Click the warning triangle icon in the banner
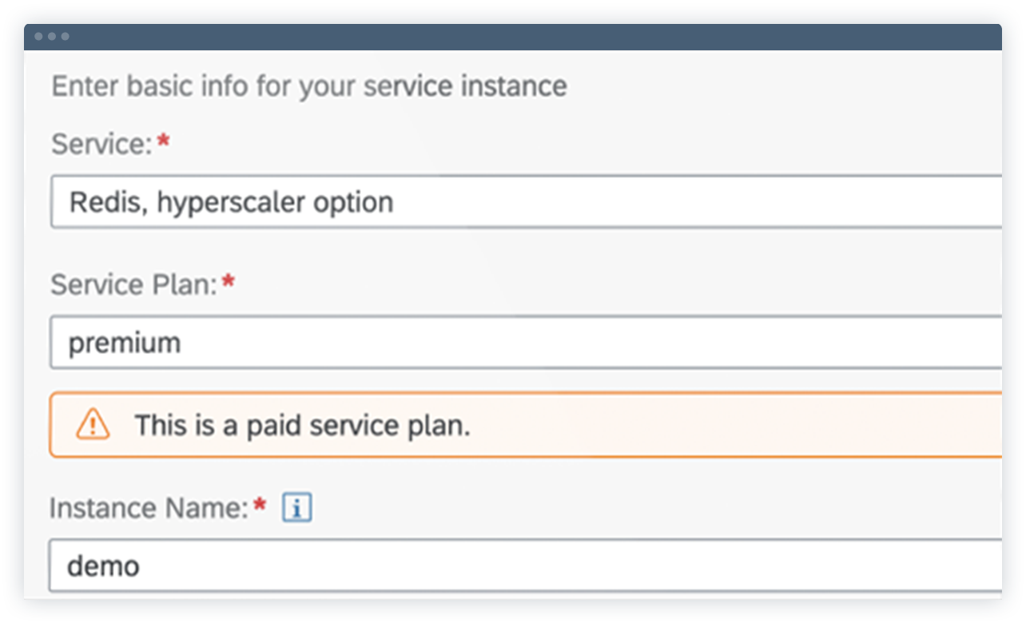This screenshot has height=623, width=1026. [x=93, y=425]
